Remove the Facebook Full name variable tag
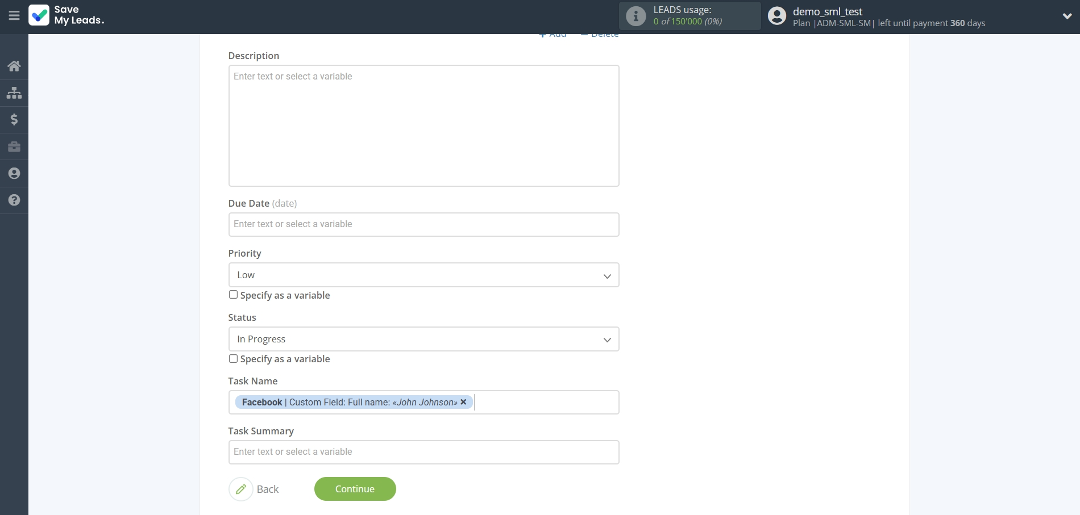Image resolution: width=1080 pixels, height=515 pixels. 463,402
